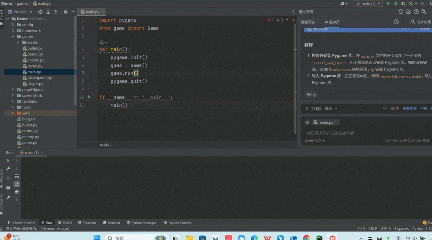Toggle pin tab in Run panel
Image resolution: width=432 pixels, height=240 pixels.
click(8, 197)
